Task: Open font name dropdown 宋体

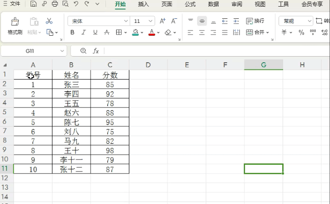Action: [x=126, y=21]
